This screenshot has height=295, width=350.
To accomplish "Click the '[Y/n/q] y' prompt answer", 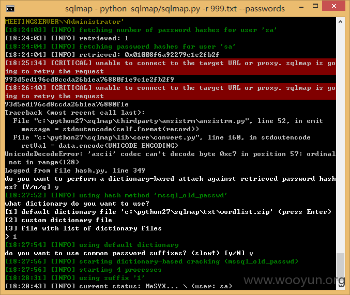I will pos(40,187).
